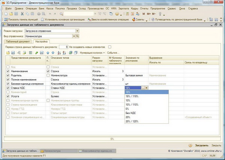Click the question mark help icon near Загрузить
This screenshot has width=225, height=160.
click(190, 145)
